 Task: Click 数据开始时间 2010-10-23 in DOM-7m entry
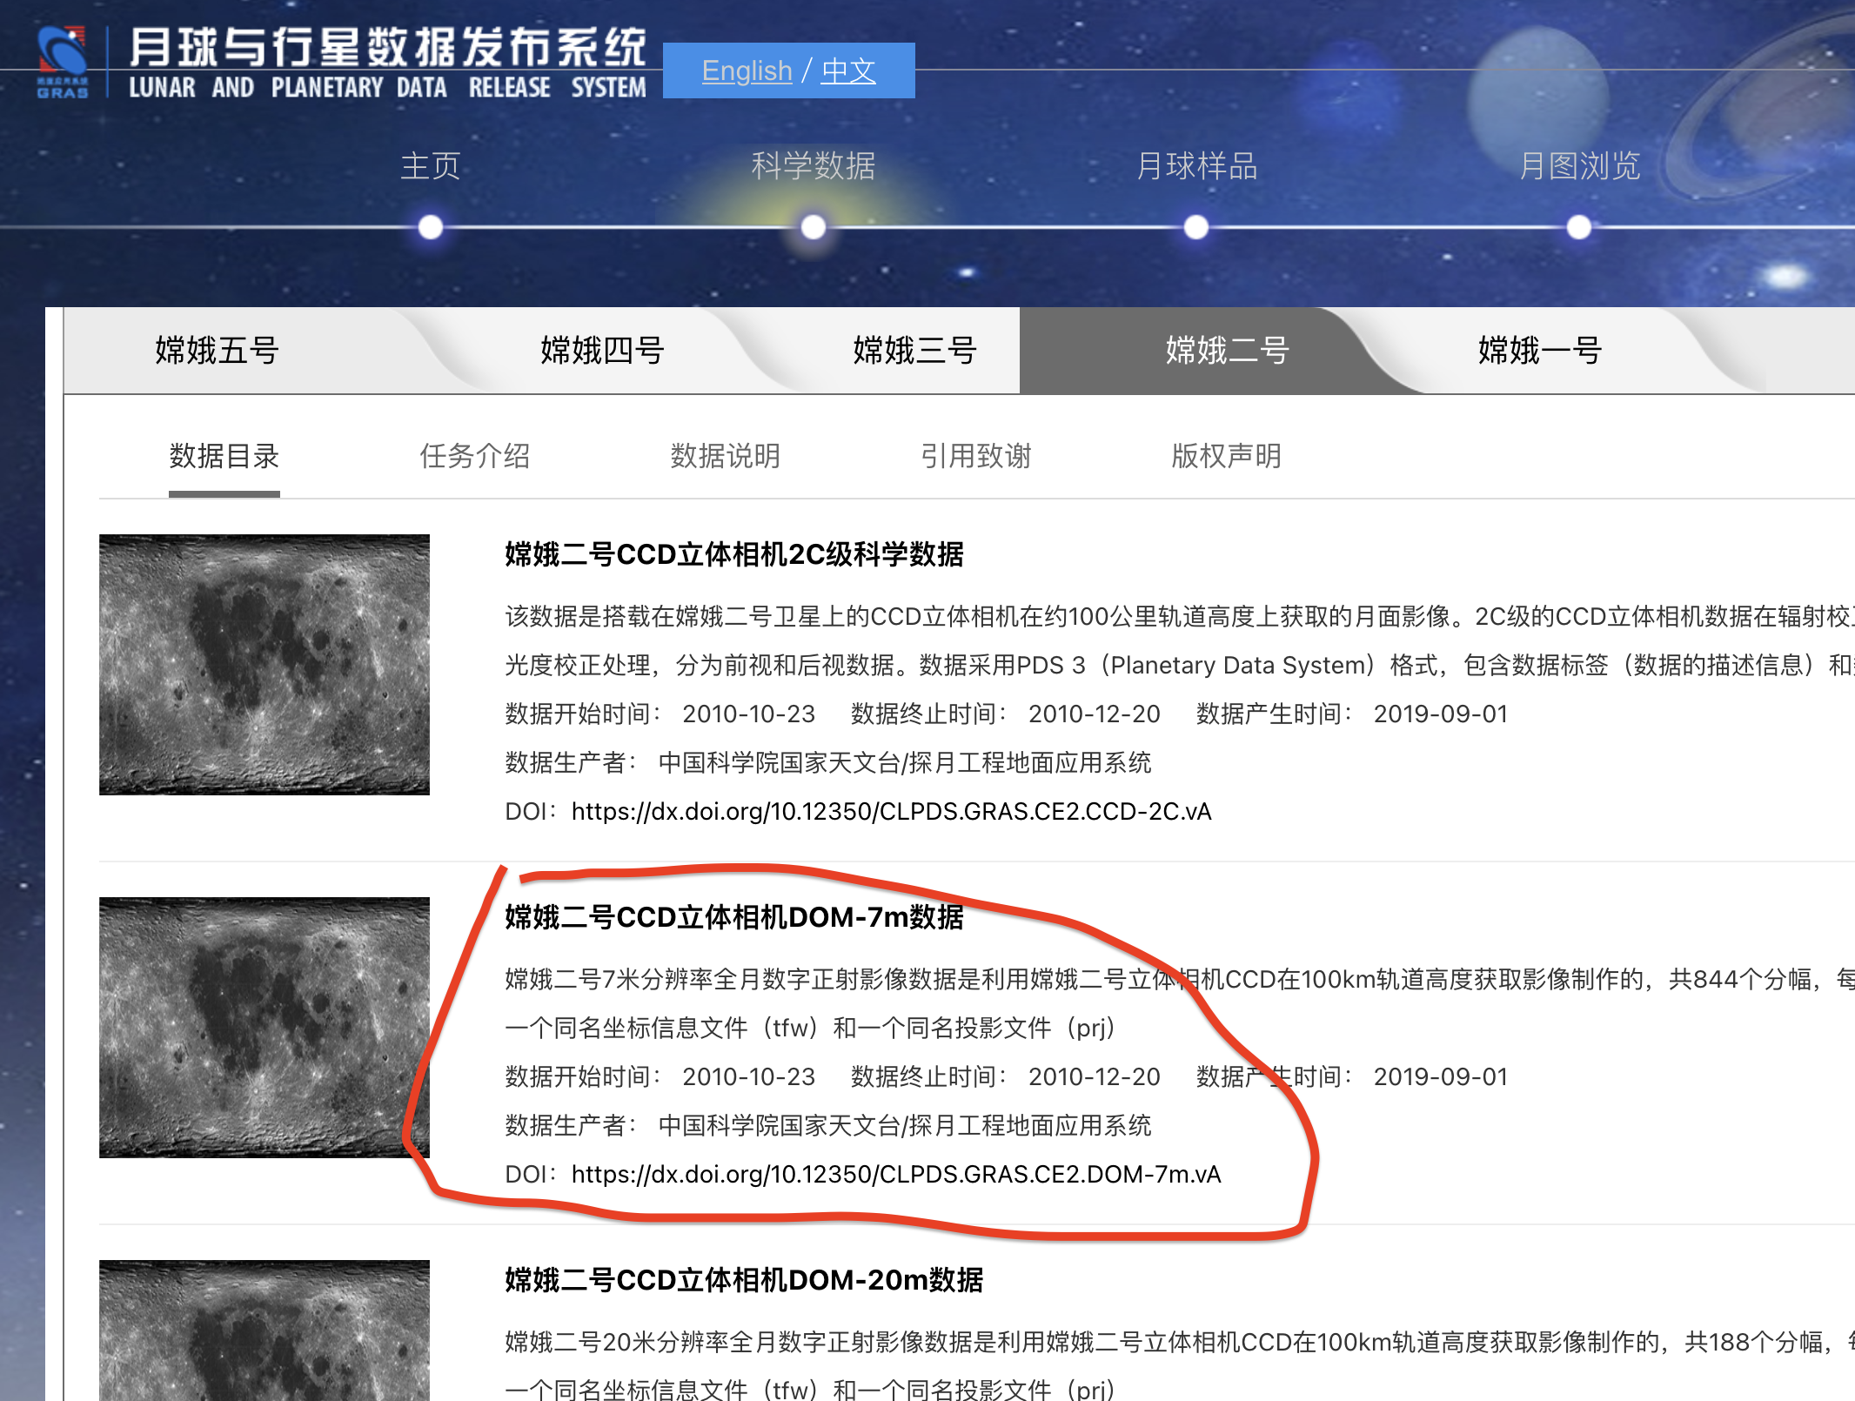tap(660, 1076)
